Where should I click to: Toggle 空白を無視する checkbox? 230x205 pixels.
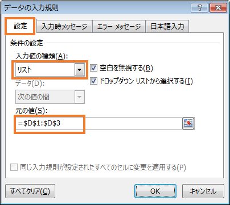pos(93,68)
